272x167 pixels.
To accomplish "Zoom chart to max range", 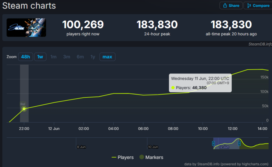I will 107,57.
